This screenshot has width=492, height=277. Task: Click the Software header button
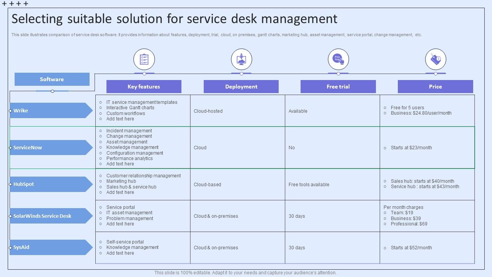[x=52, y=79]
